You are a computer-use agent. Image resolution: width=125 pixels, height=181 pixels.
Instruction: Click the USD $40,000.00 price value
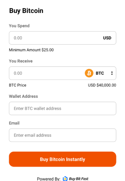[x=102, y=85]
